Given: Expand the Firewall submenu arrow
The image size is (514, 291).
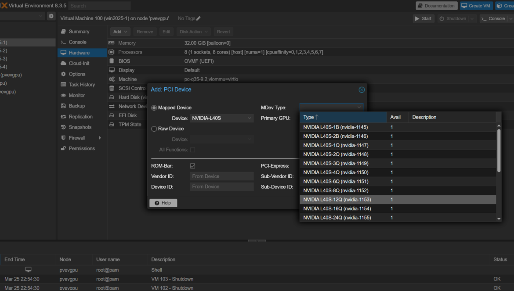Looking at the screenshot, I should (x=100, y=138).
